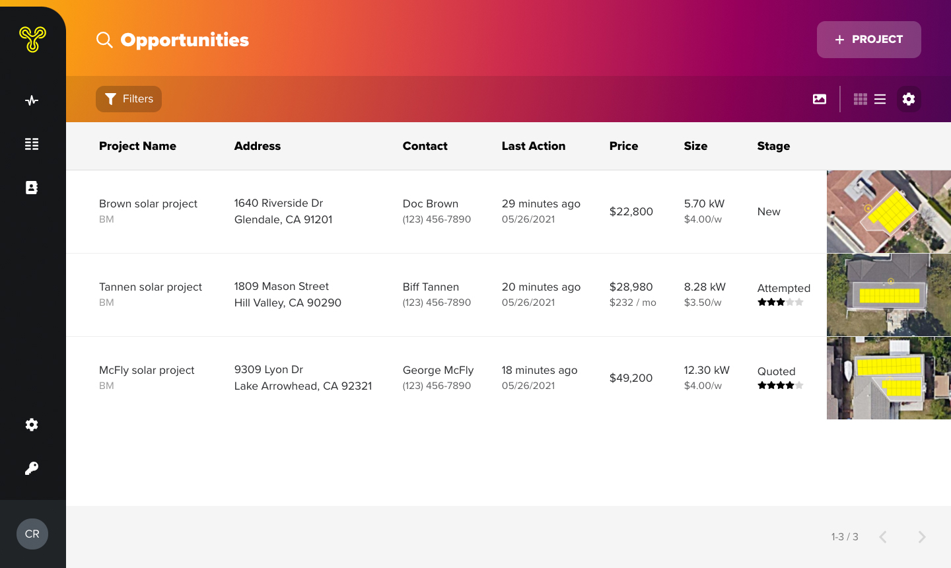Viewport: 951px width, 568px height.
Task: Click the PROJECT button to create a project
Action: pyautogui.click(x=868, y=40)
